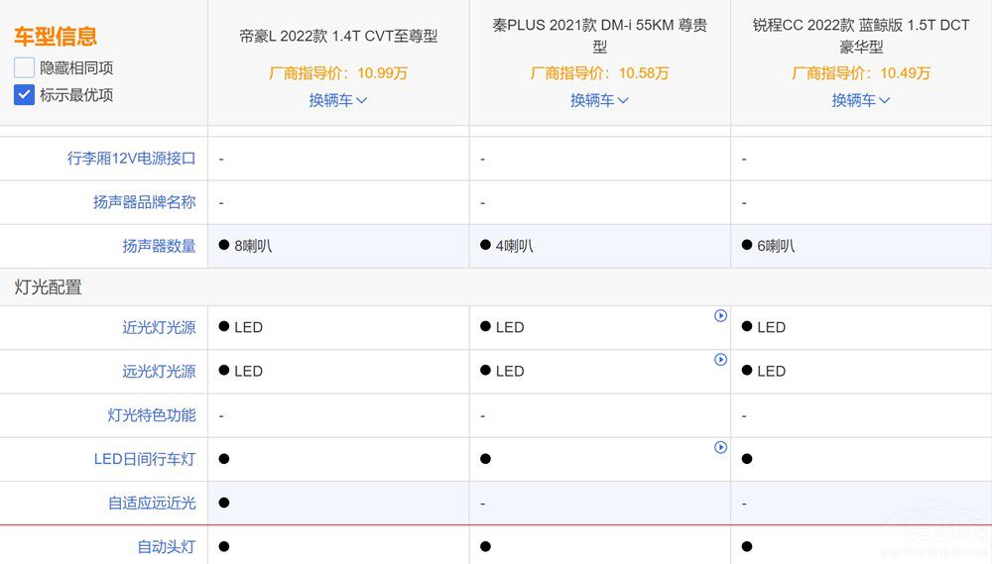
Task: Click the 灯光特色功能 parameter link
Action: [152, 415]
